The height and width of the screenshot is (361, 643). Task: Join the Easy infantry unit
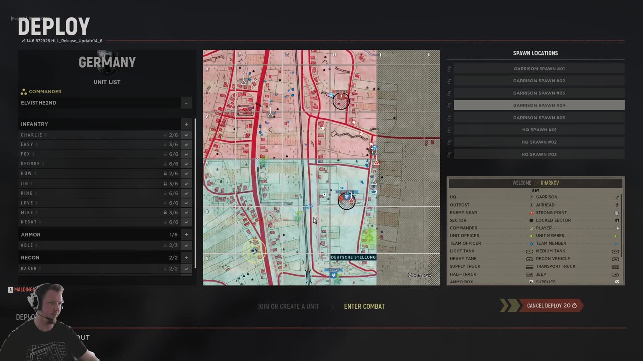[x=186, y=145]
